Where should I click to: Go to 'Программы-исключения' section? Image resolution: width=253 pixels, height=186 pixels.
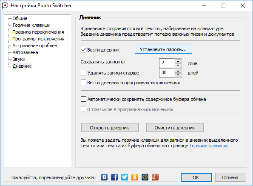[38, 39]
